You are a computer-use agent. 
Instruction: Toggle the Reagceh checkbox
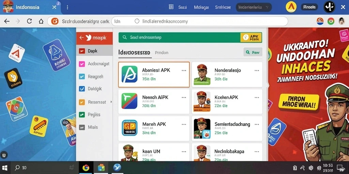82,77
